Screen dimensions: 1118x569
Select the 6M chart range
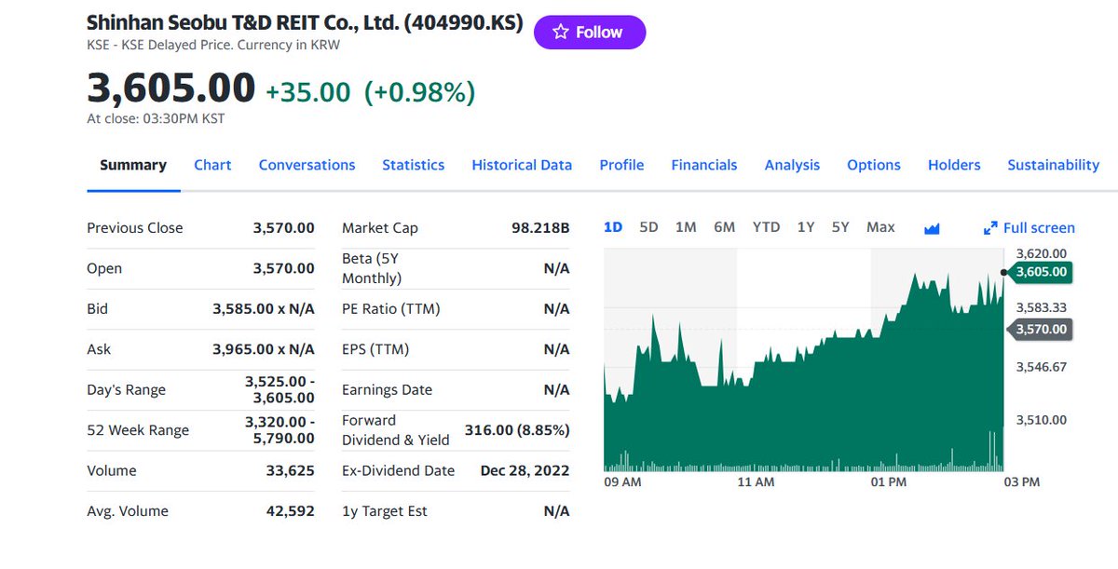[x=724, y=227]
